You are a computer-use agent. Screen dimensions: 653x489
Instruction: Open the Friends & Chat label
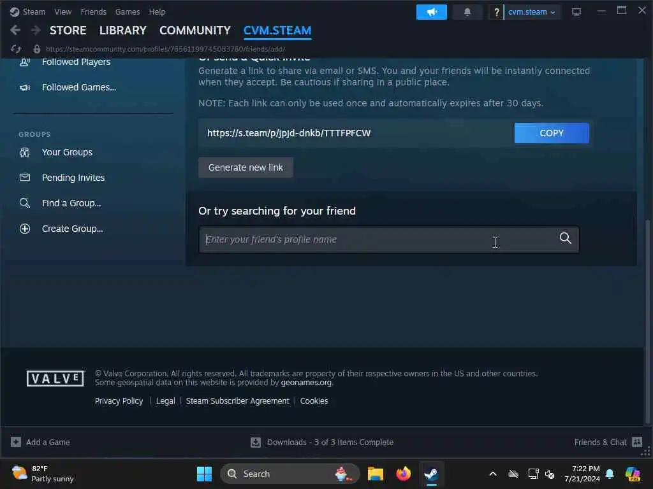pyautogui.click(x=600, y=442)
